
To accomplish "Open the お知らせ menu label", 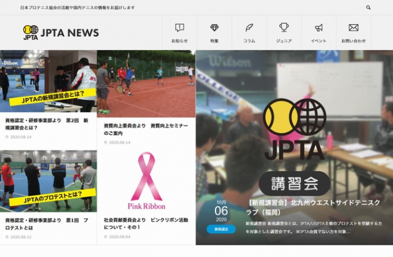I will (179, 41).
